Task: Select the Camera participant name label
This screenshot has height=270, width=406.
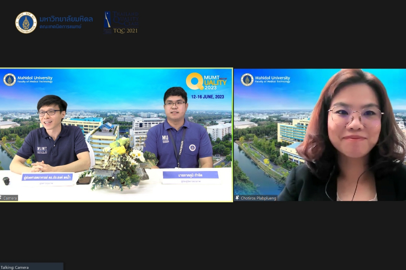Action: (x=11, y=198)
